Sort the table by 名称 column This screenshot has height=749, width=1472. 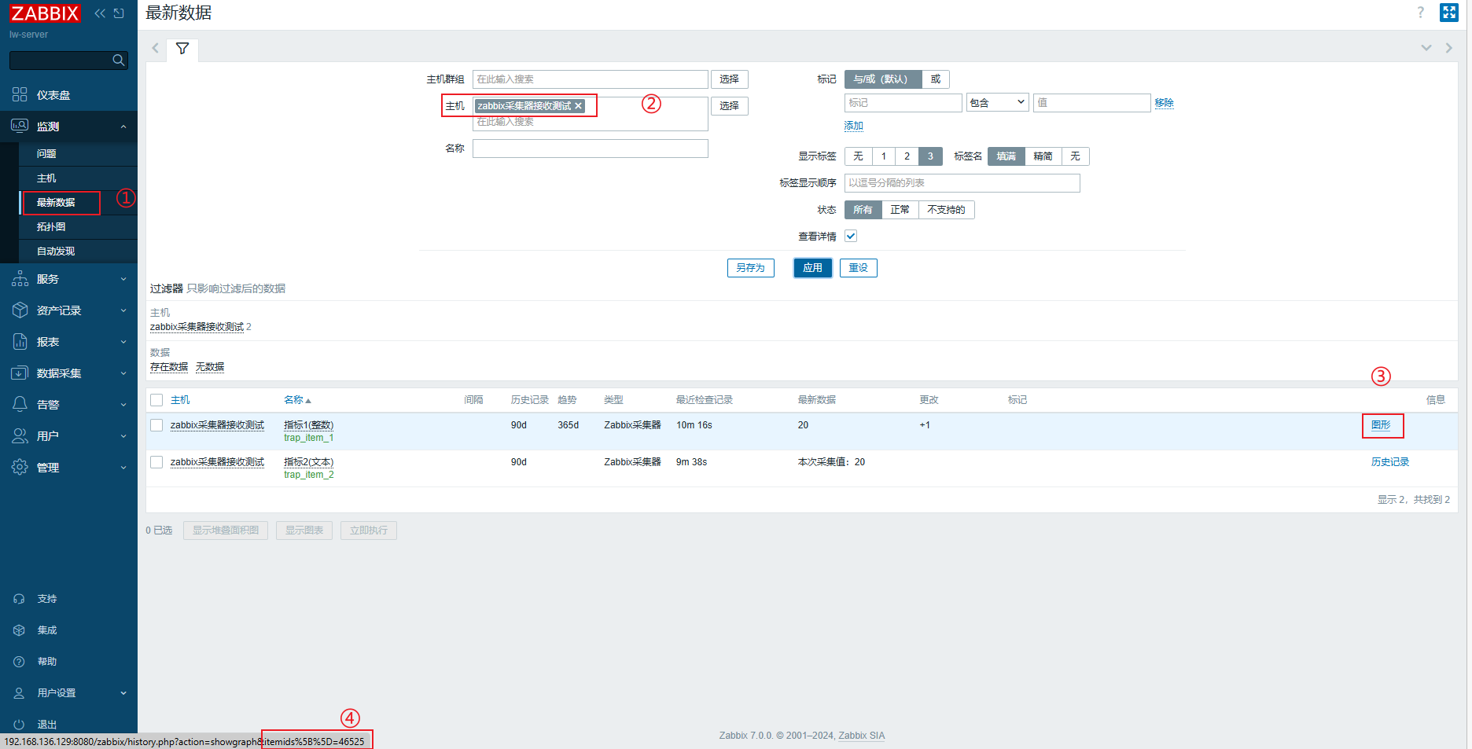coord(297,400)
